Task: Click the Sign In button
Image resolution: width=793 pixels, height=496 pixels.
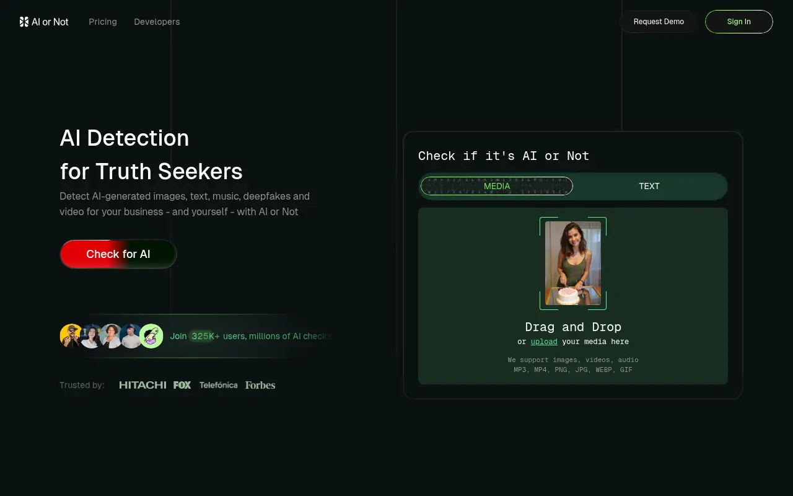Action: (x=738, y=22)
